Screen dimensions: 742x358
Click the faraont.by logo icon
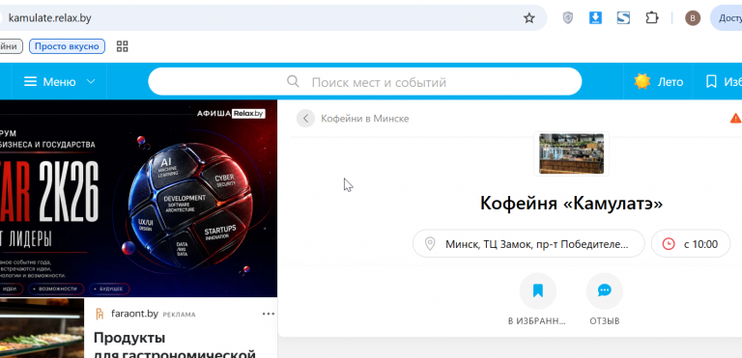pyautogui.click(x=100, y=314)
